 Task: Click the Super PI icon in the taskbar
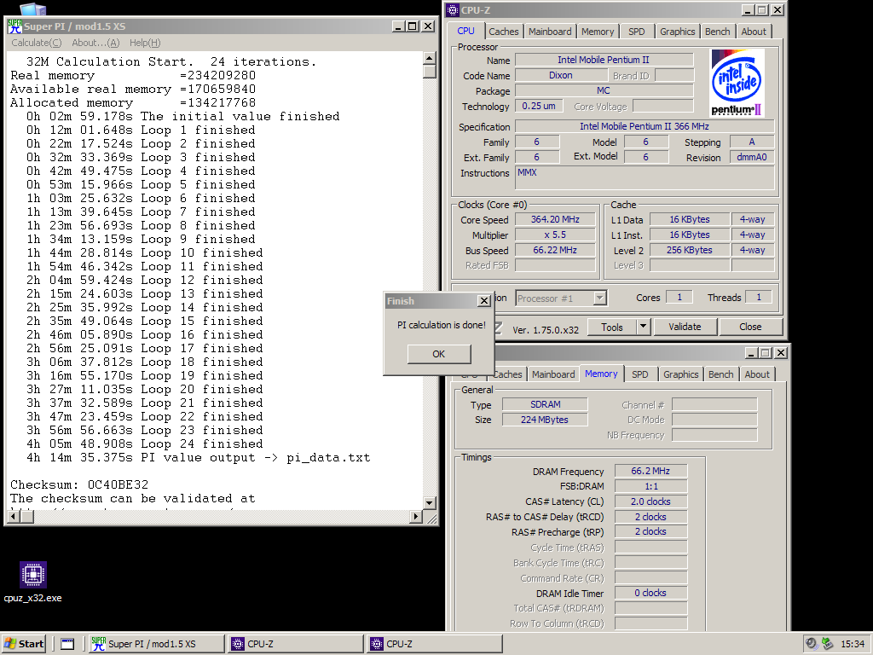99,644
